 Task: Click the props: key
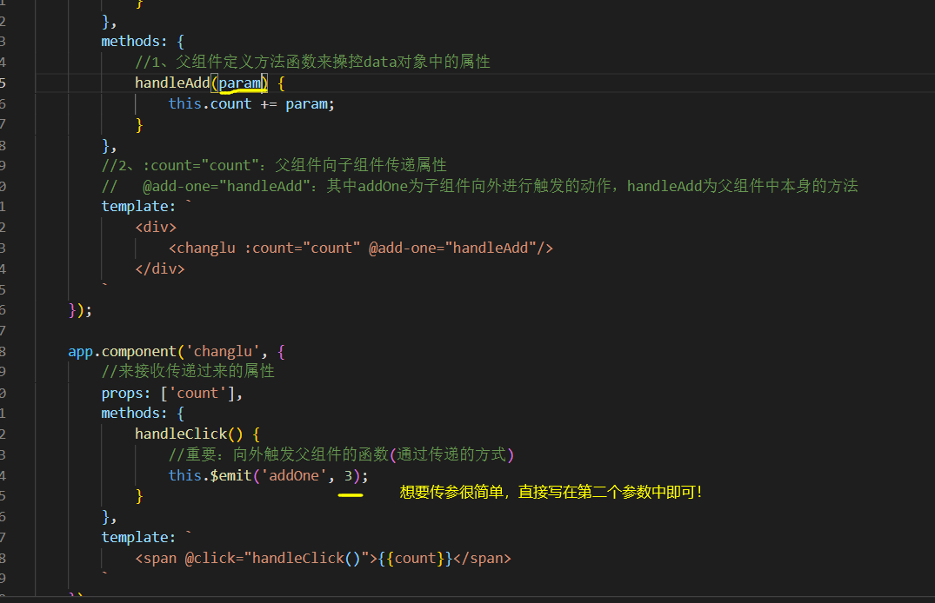point(126,394)
